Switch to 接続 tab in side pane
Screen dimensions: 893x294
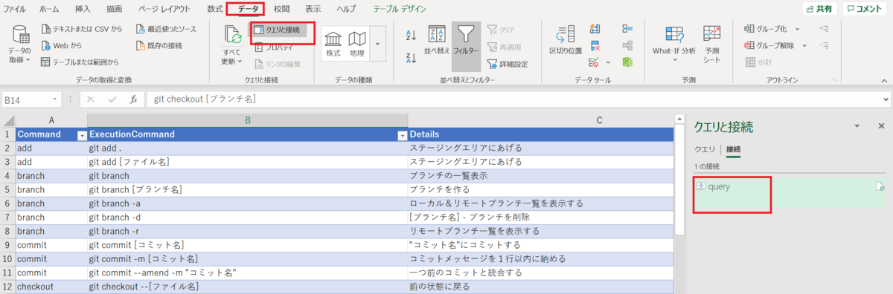tap(734, 149)
